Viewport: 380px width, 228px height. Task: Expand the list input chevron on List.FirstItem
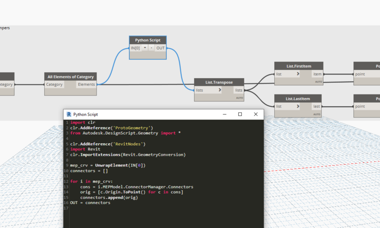point(298,74)
